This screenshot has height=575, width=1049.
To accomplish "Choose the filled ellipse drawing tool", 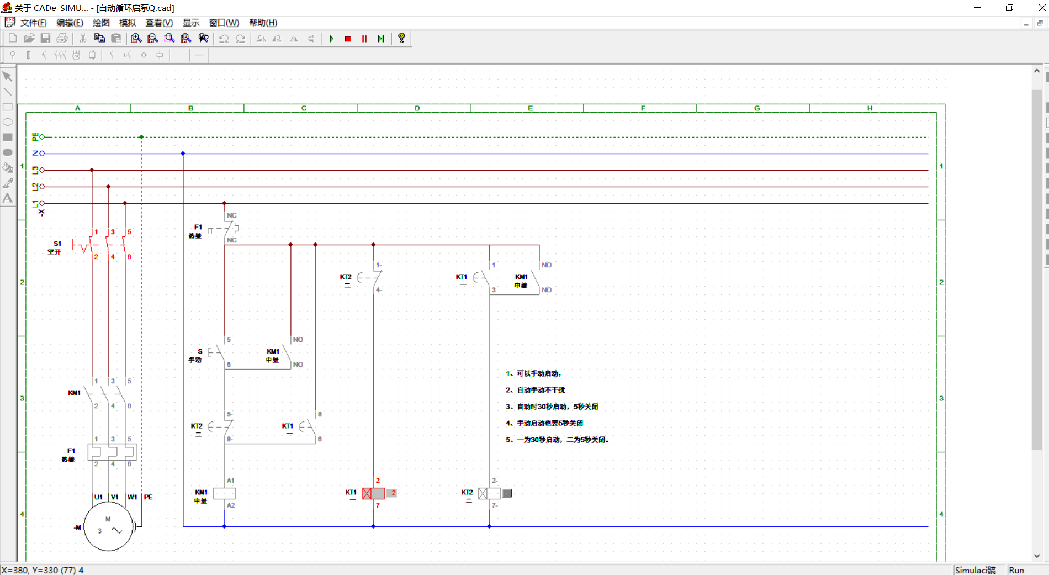I will tap(7, 152).
